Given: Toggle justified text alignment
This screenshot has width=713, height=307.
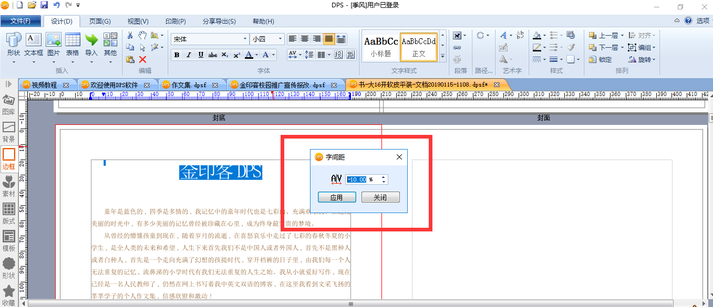Looking at the screenshot, I should (x=329, y=39).
